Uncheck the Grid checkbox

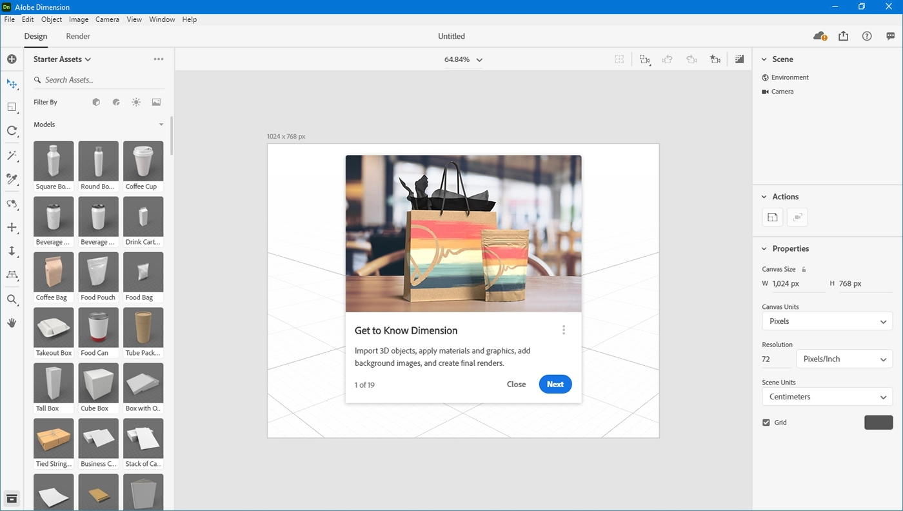pos(766,423)
